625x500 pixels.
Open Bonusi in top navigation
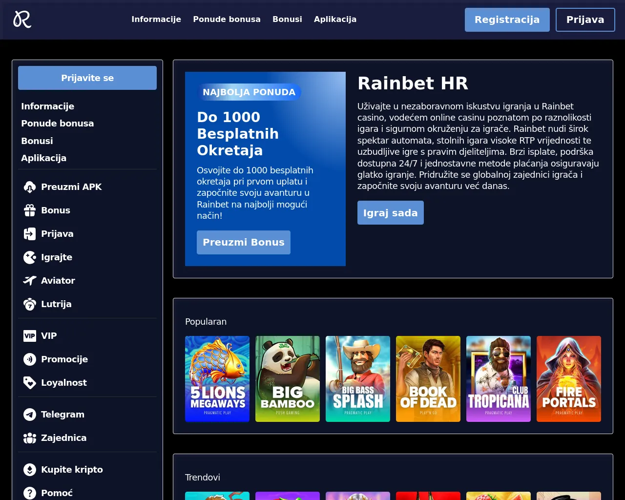point(287,20)
